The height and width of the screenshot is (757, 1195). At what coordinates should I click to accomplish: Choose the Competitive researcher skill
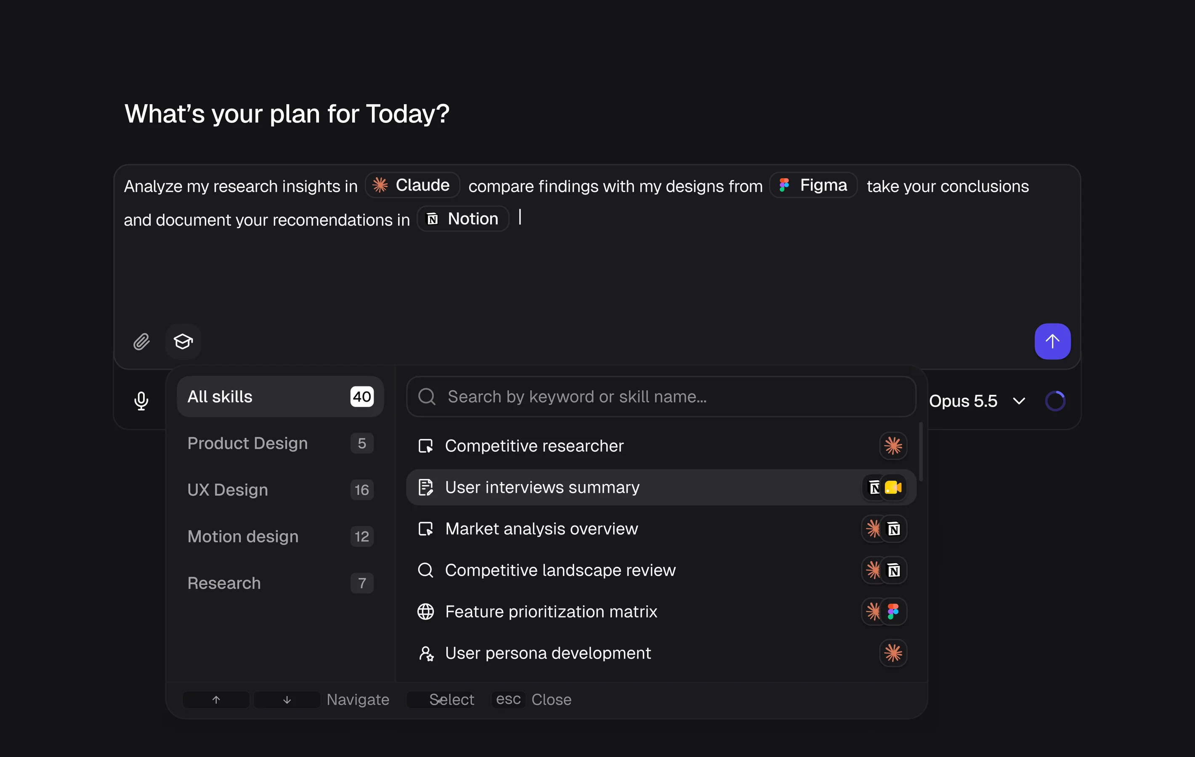tap(661, 446)
